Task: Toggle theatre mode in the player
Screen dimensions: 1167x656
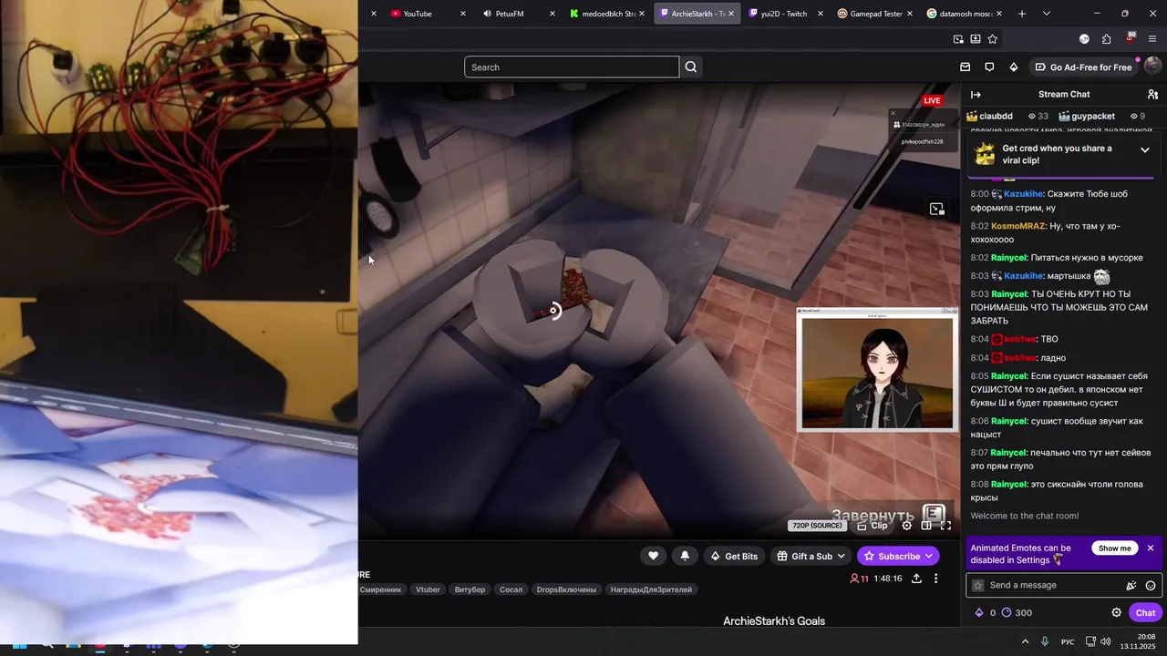Action: (926, 526)
